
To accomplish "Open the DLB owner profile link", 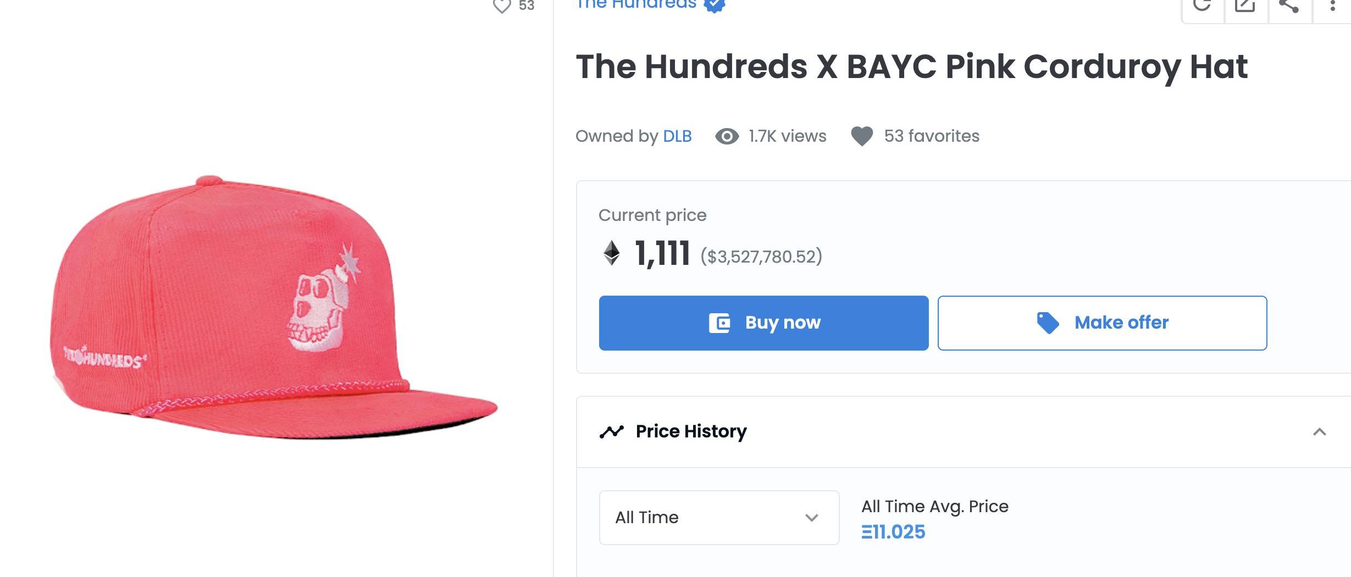I will point(677,136).
